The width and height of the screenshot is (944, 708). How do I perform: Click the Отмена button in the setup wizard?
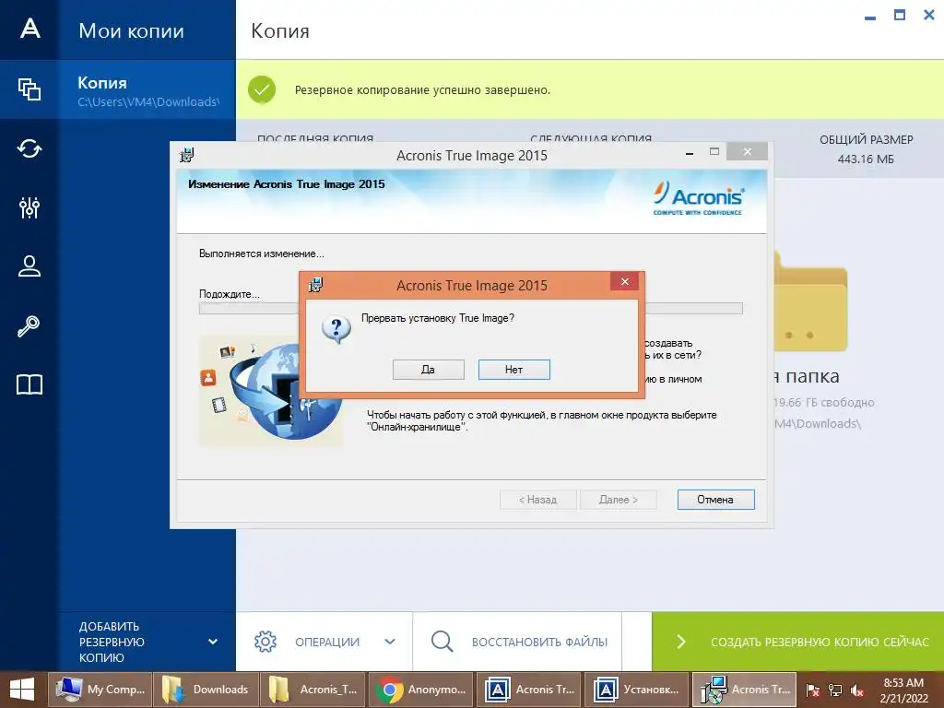coord(715,500)
